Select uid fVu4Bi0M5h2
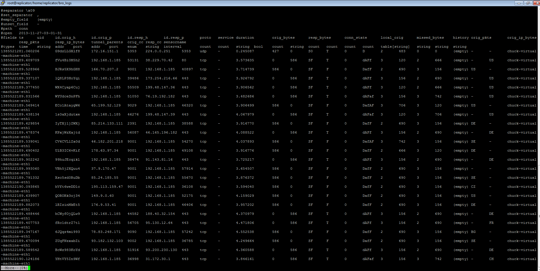Viewport: 540px width, 271px height. pos(68,60)
